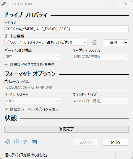Open split arrow beside 選択 button
This screenshot has height=159, width=133.
(x=126, y=43)
